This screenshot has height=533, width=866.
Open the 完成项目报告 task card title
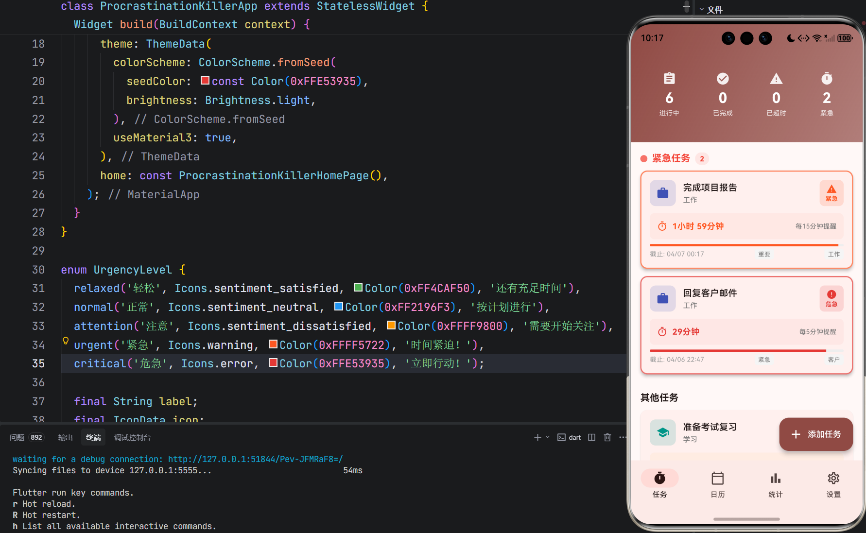click(x=710, y=188)
